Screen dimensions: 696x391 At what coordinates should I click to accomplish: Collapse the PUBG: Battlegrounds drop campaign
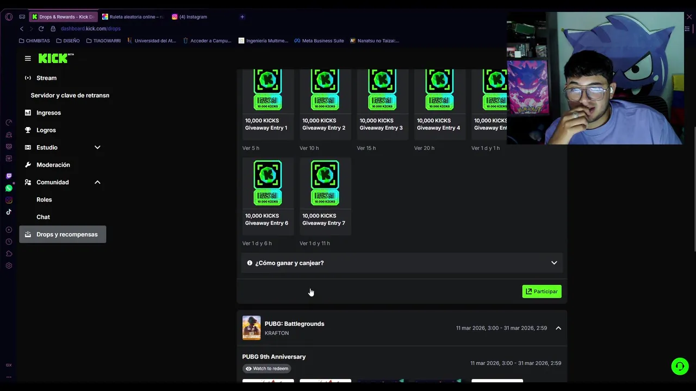(x=558, y=328)
